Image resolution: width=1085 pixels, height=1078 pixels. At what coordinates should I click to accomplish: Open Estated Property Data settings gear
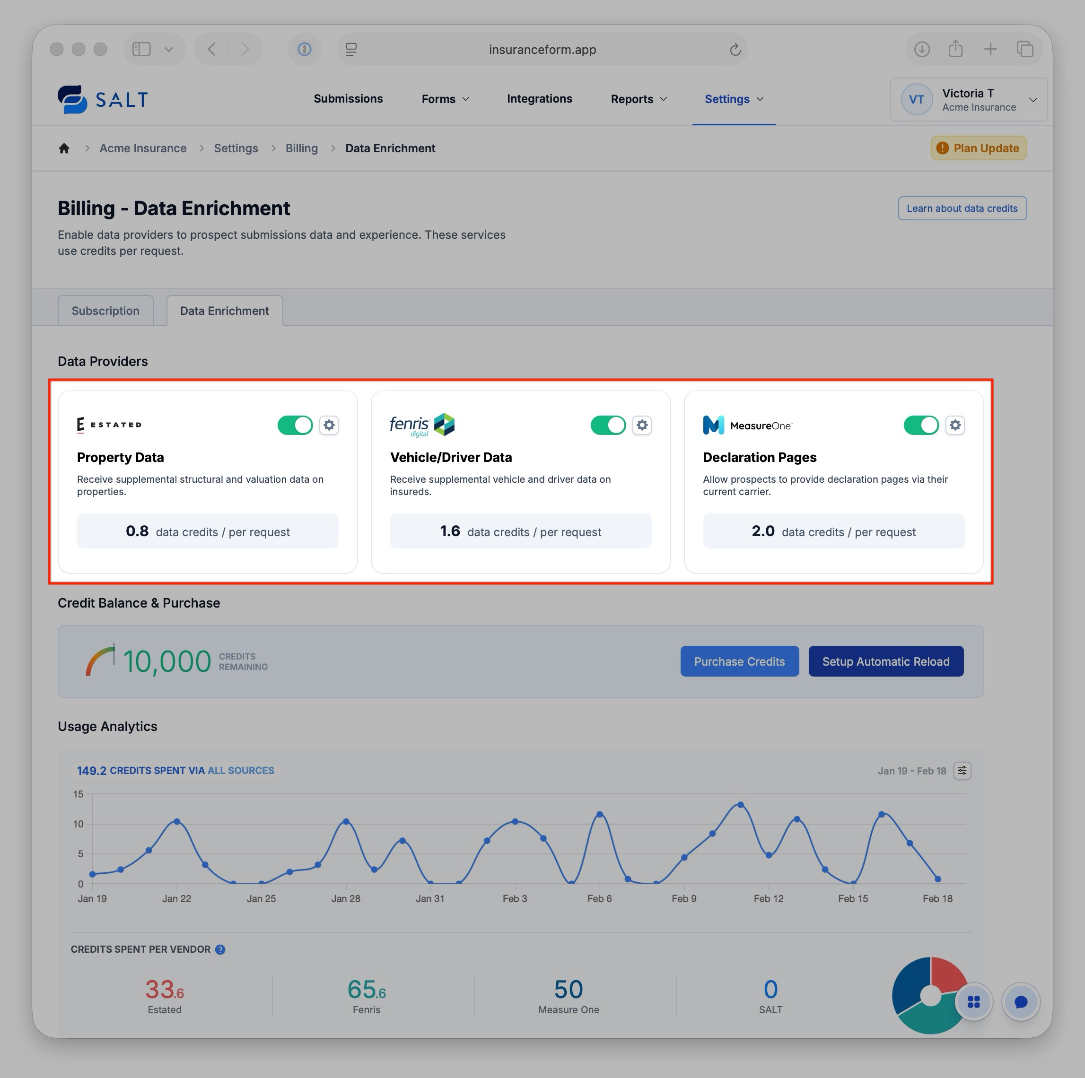pos(329,425)
